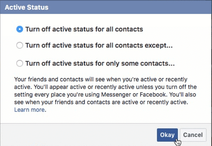This screenshot has width=212, height=146.
Task: Confirm the active status selection with Okay
Action: click(167, 135)
